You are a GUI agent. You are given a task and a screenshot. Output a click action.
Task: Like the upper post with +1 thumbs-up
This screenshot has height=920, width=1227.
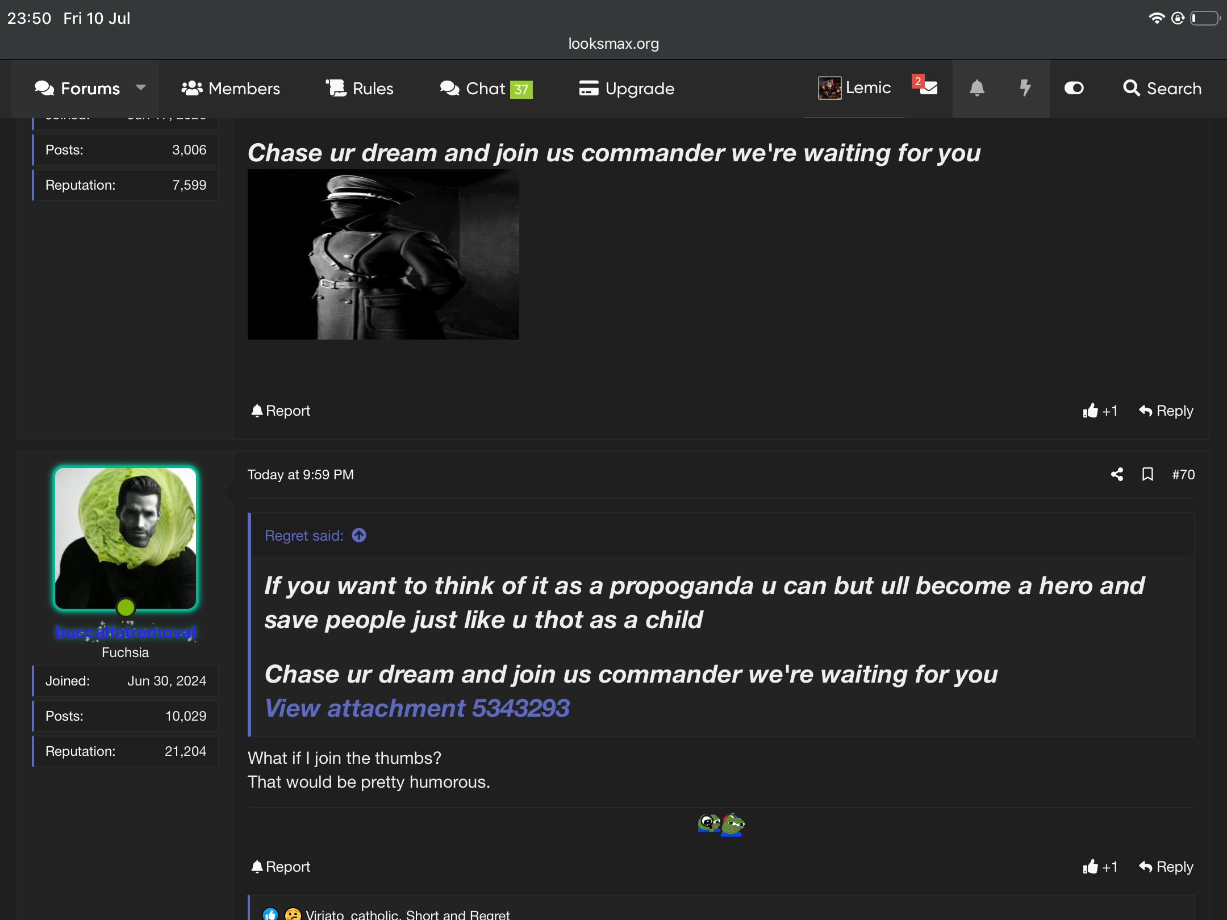pos(1100,411)
